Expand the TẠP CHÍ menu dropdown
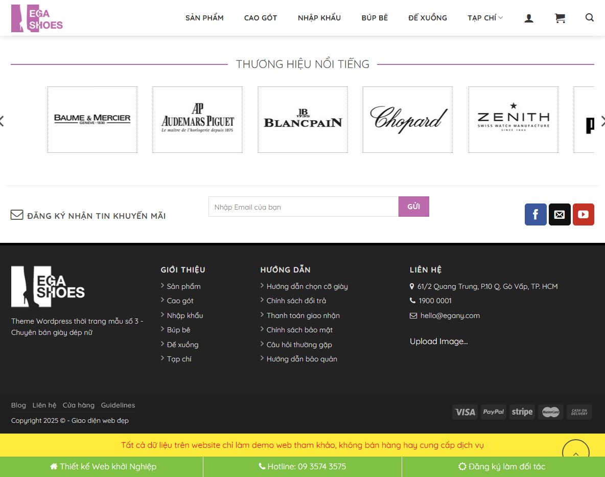Viewport: 605px width, 477px height. (485, 18)
